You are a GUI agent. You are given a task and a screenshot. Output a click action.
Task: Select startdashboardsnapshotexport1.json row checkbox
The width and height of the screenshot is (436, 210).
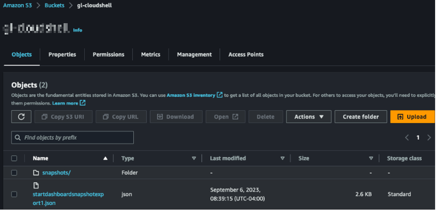click(x=14, y=194)
